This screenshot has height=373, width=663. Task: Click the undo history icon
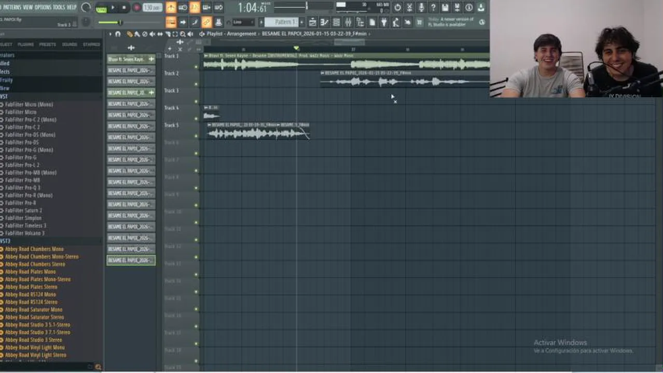(x=397, y=7)
